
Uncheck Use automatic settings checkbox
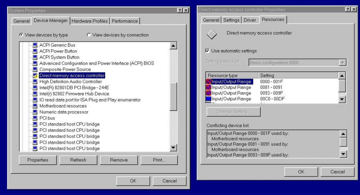click(207, 51)
